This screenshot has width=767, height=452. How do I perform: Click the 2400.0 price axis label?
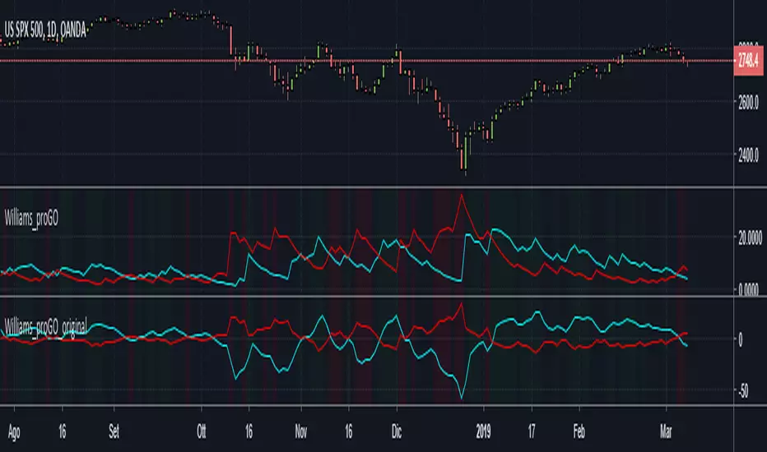pyautogui.click(x=747, y=155)
